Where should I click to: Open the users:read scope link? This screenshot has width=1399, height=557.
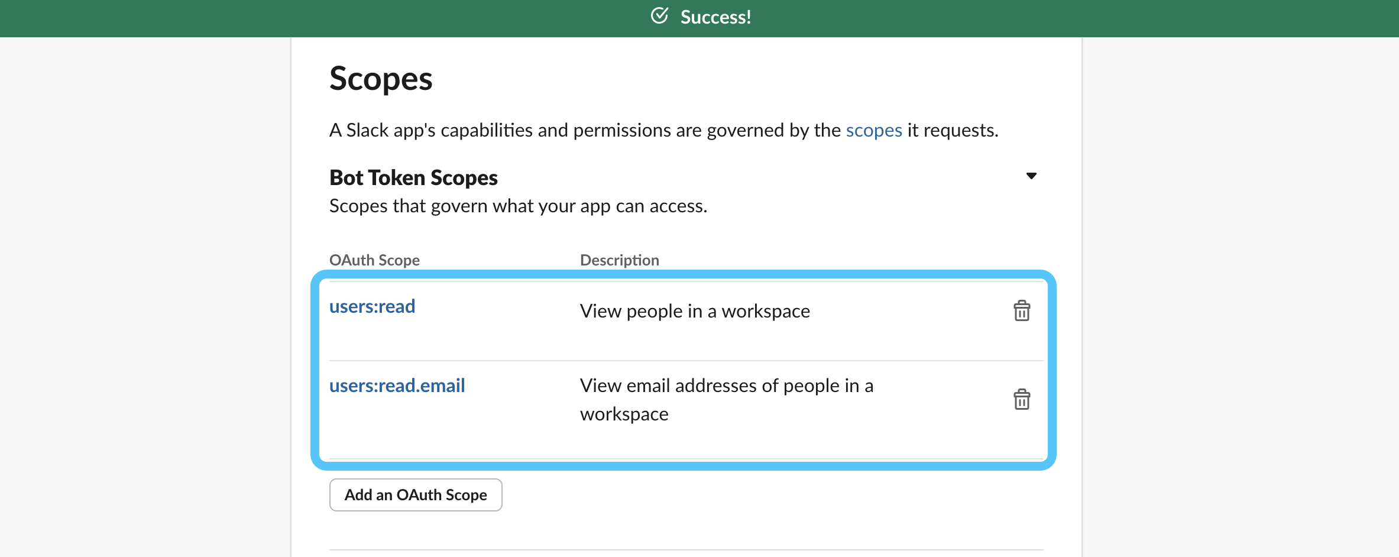372,306
